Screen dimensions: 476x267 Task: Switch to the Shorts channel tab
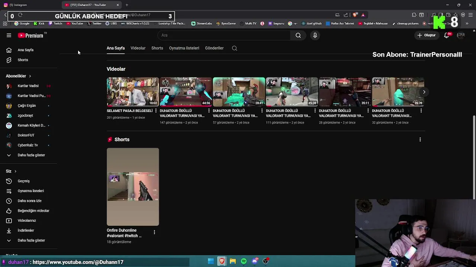(x=157, y=48)
